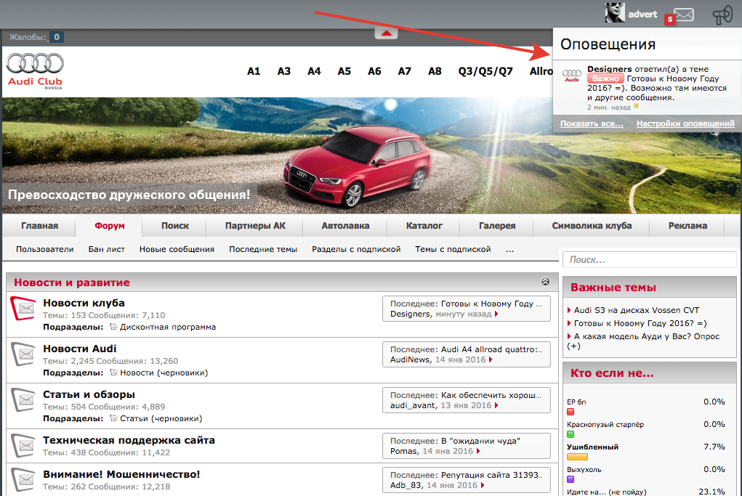The width and height of the screenshot is (742, 496).
Task: Click the Краснопузый стартёр poll option text
Action: pos(605,425)
